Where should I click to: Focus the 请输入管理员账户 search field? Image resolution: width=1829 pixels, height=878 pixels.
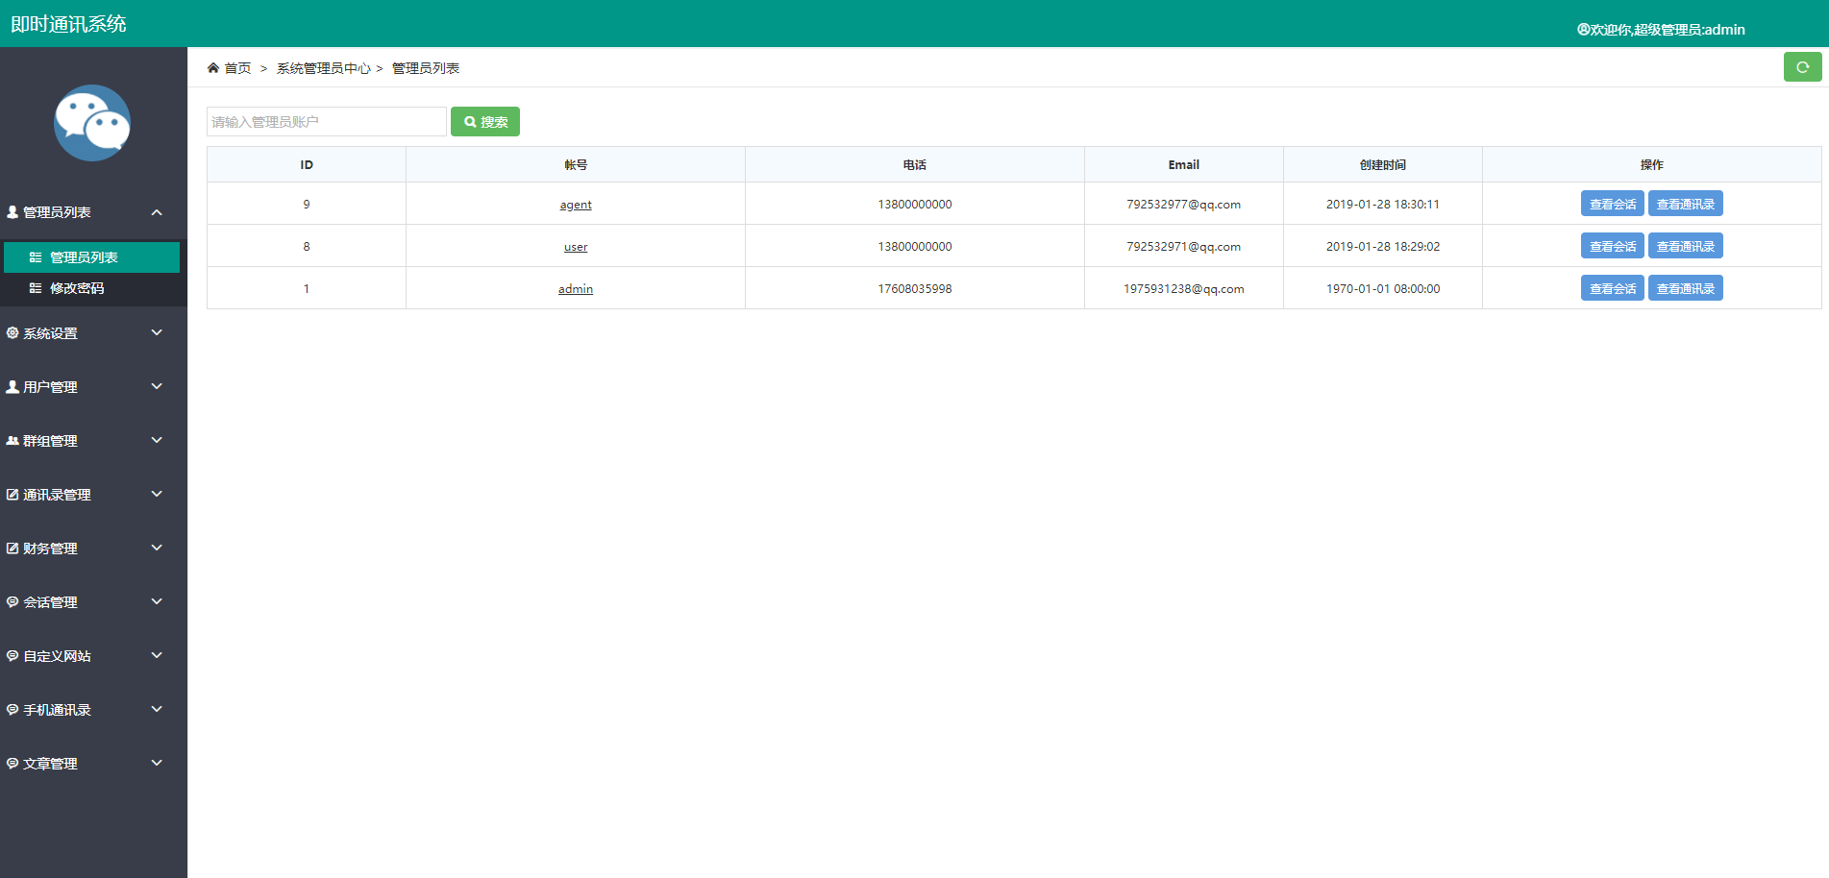tap(327, 122)
